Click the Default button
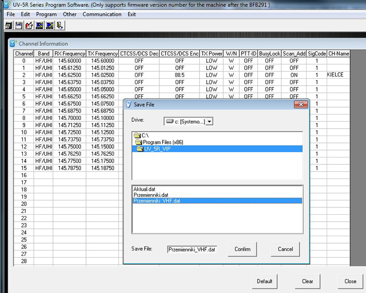The width and height of the screenshot is (366, 293). click(264, 281)
